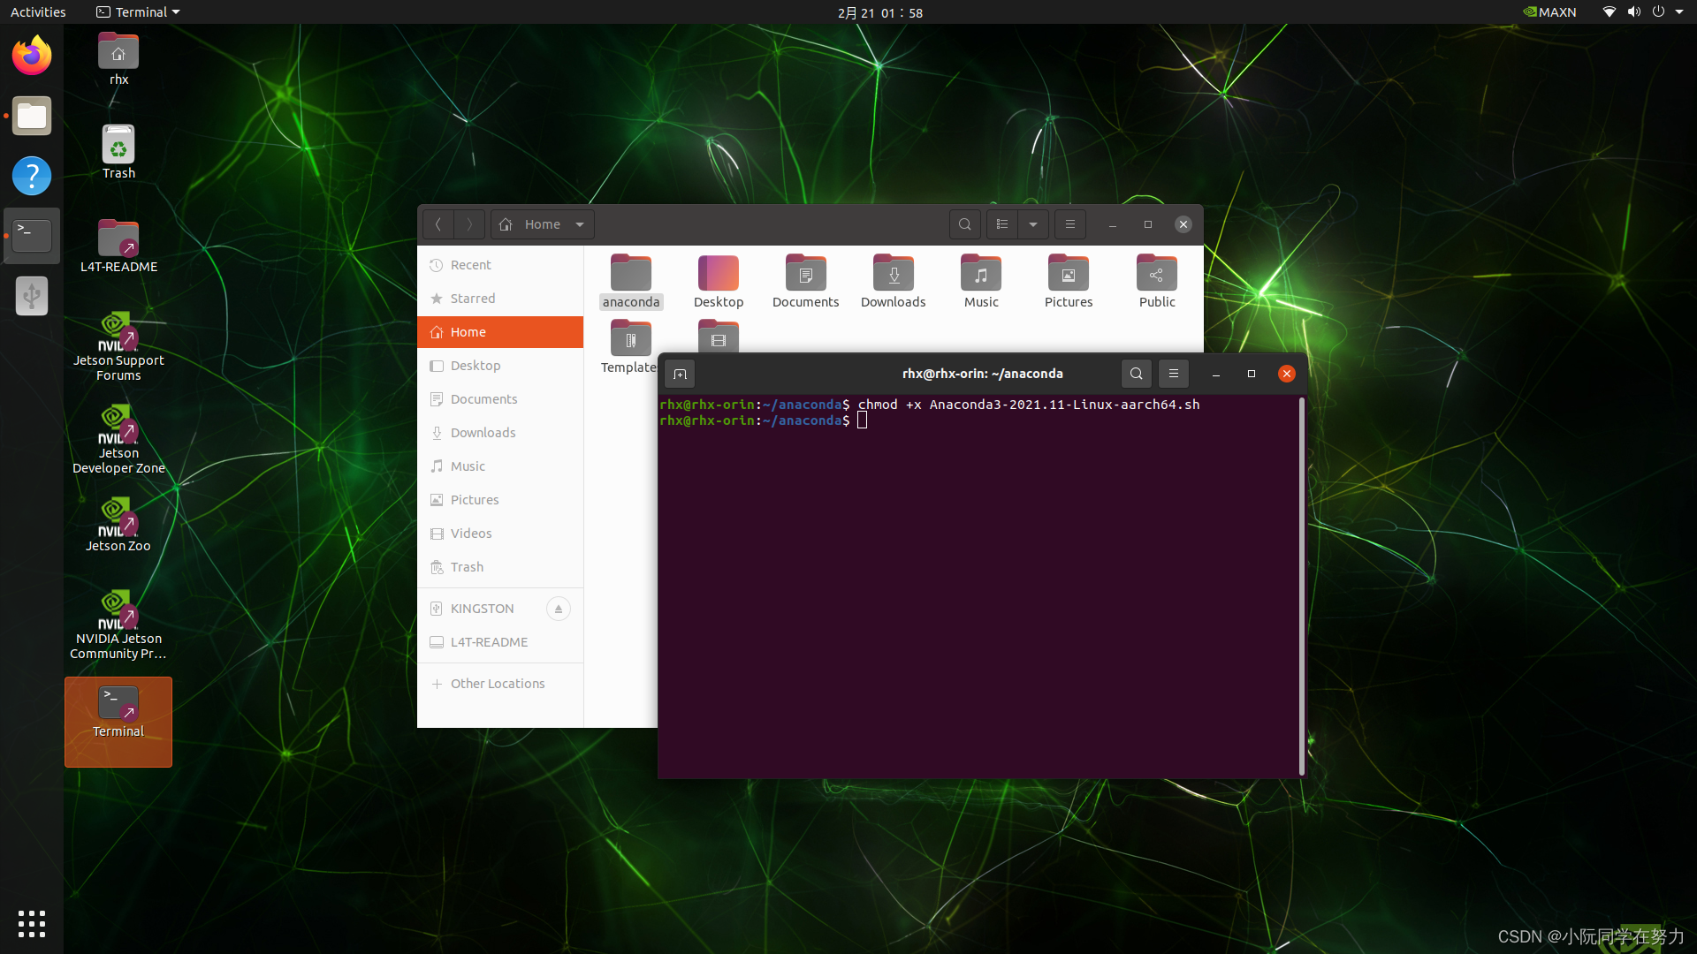Viewport: 1697px width, 954px height.
Task: Switch to list view in Files
Action: coord(1001,223)
